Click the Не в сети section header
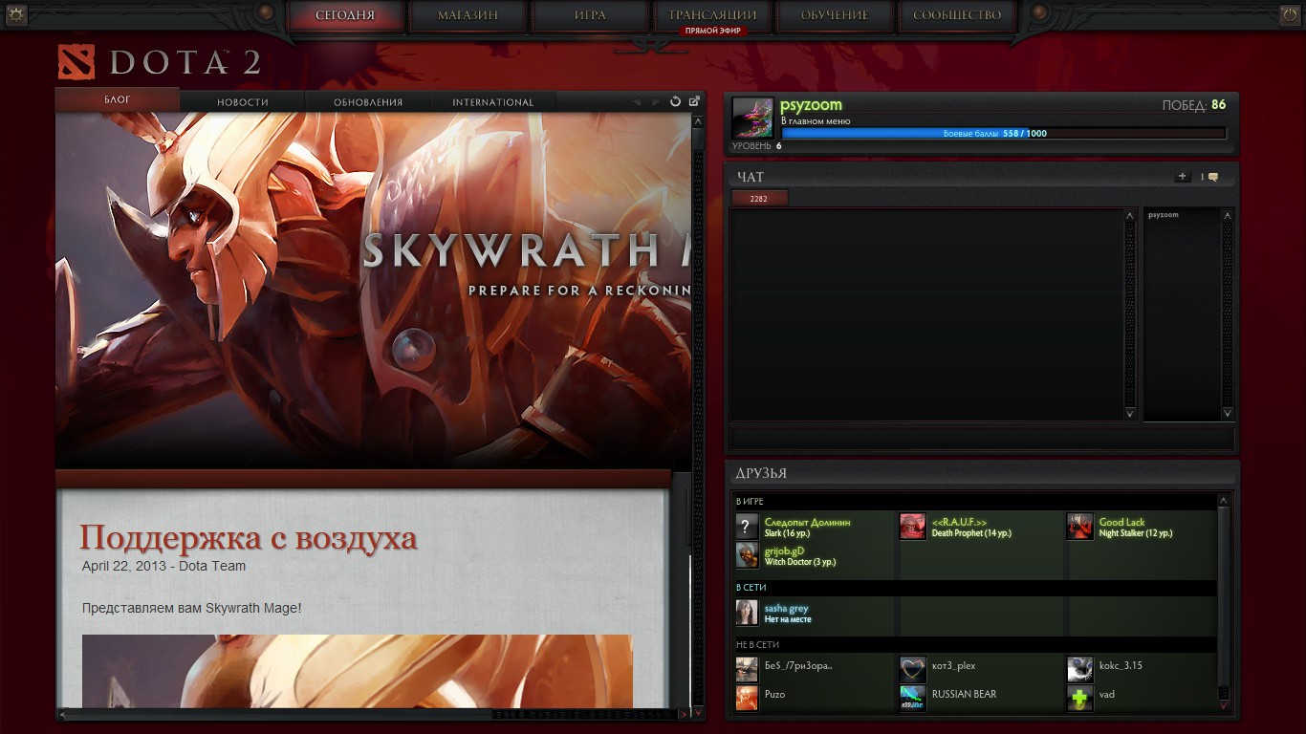Viewport: 1306px width, 734px height. (975, 645)
